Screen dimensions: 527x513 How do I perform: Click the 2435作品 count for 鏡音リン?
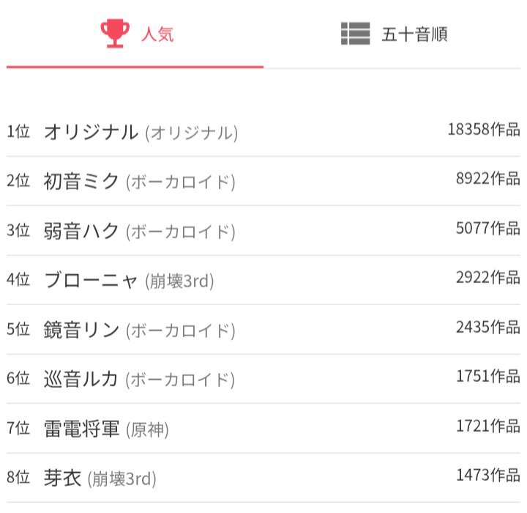coord(487,327)
